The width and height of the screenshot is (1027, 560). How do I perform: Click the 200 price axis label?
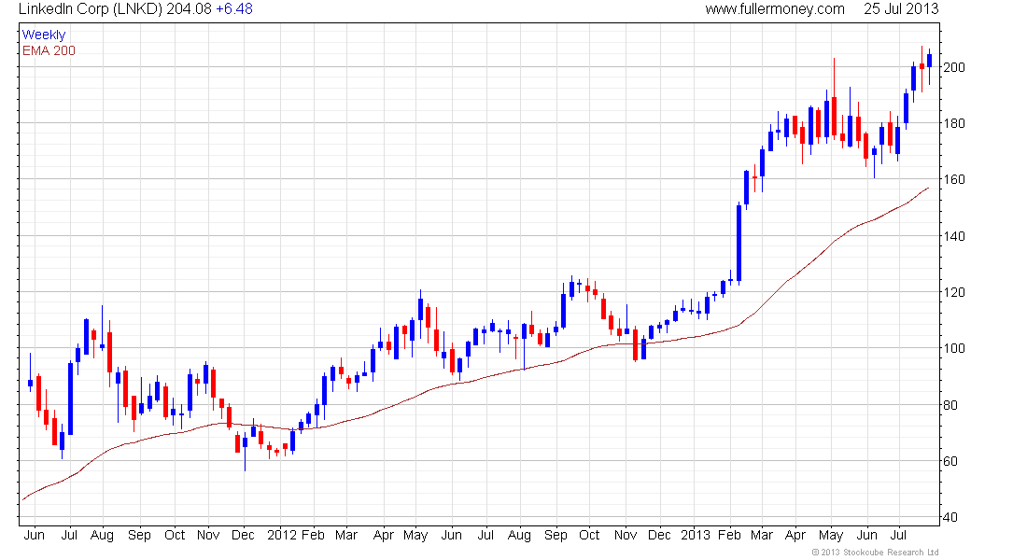953,67
